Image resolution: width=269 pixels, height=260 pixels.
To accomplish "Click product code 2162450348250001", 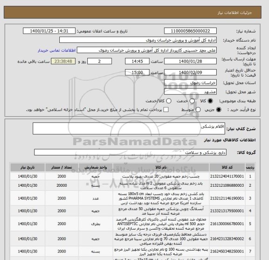I will coord(227,252).
